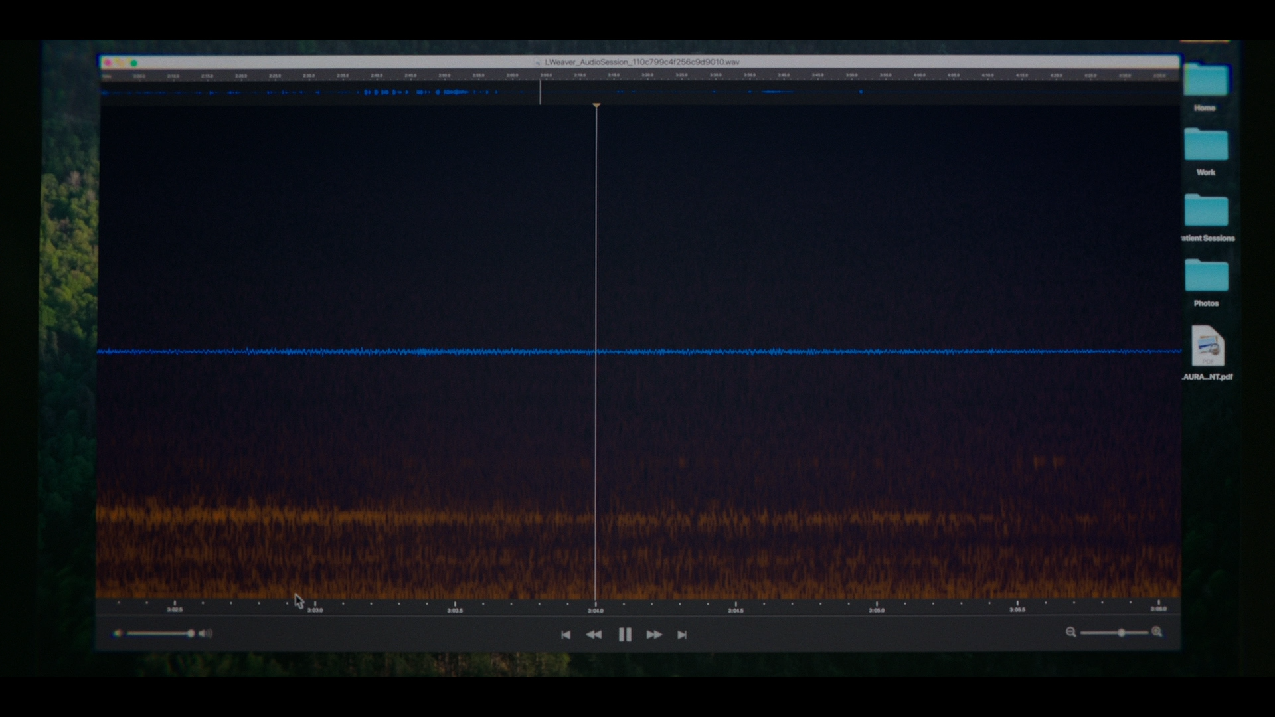Open the Work folder
The width and height of the screenshot is (1275, 717).
[x=1205, y=145]
